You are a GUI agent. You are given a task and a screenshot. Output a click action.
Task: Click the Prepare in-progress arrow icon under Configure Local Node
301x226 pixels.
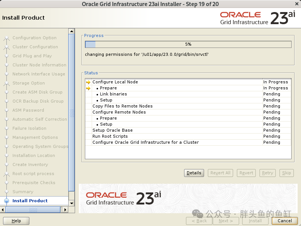pyautogui.click(x=88, y=88)
